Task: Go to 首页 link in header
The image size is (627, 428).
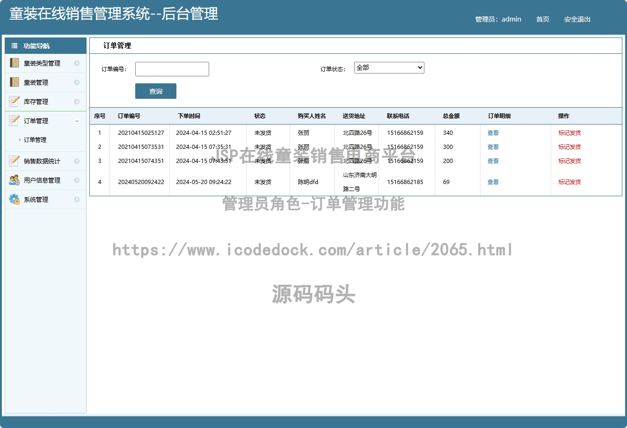Action: coord(543,19)
